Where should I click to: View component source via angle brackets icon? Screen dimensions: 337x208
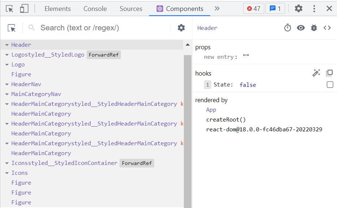[327, 28]
